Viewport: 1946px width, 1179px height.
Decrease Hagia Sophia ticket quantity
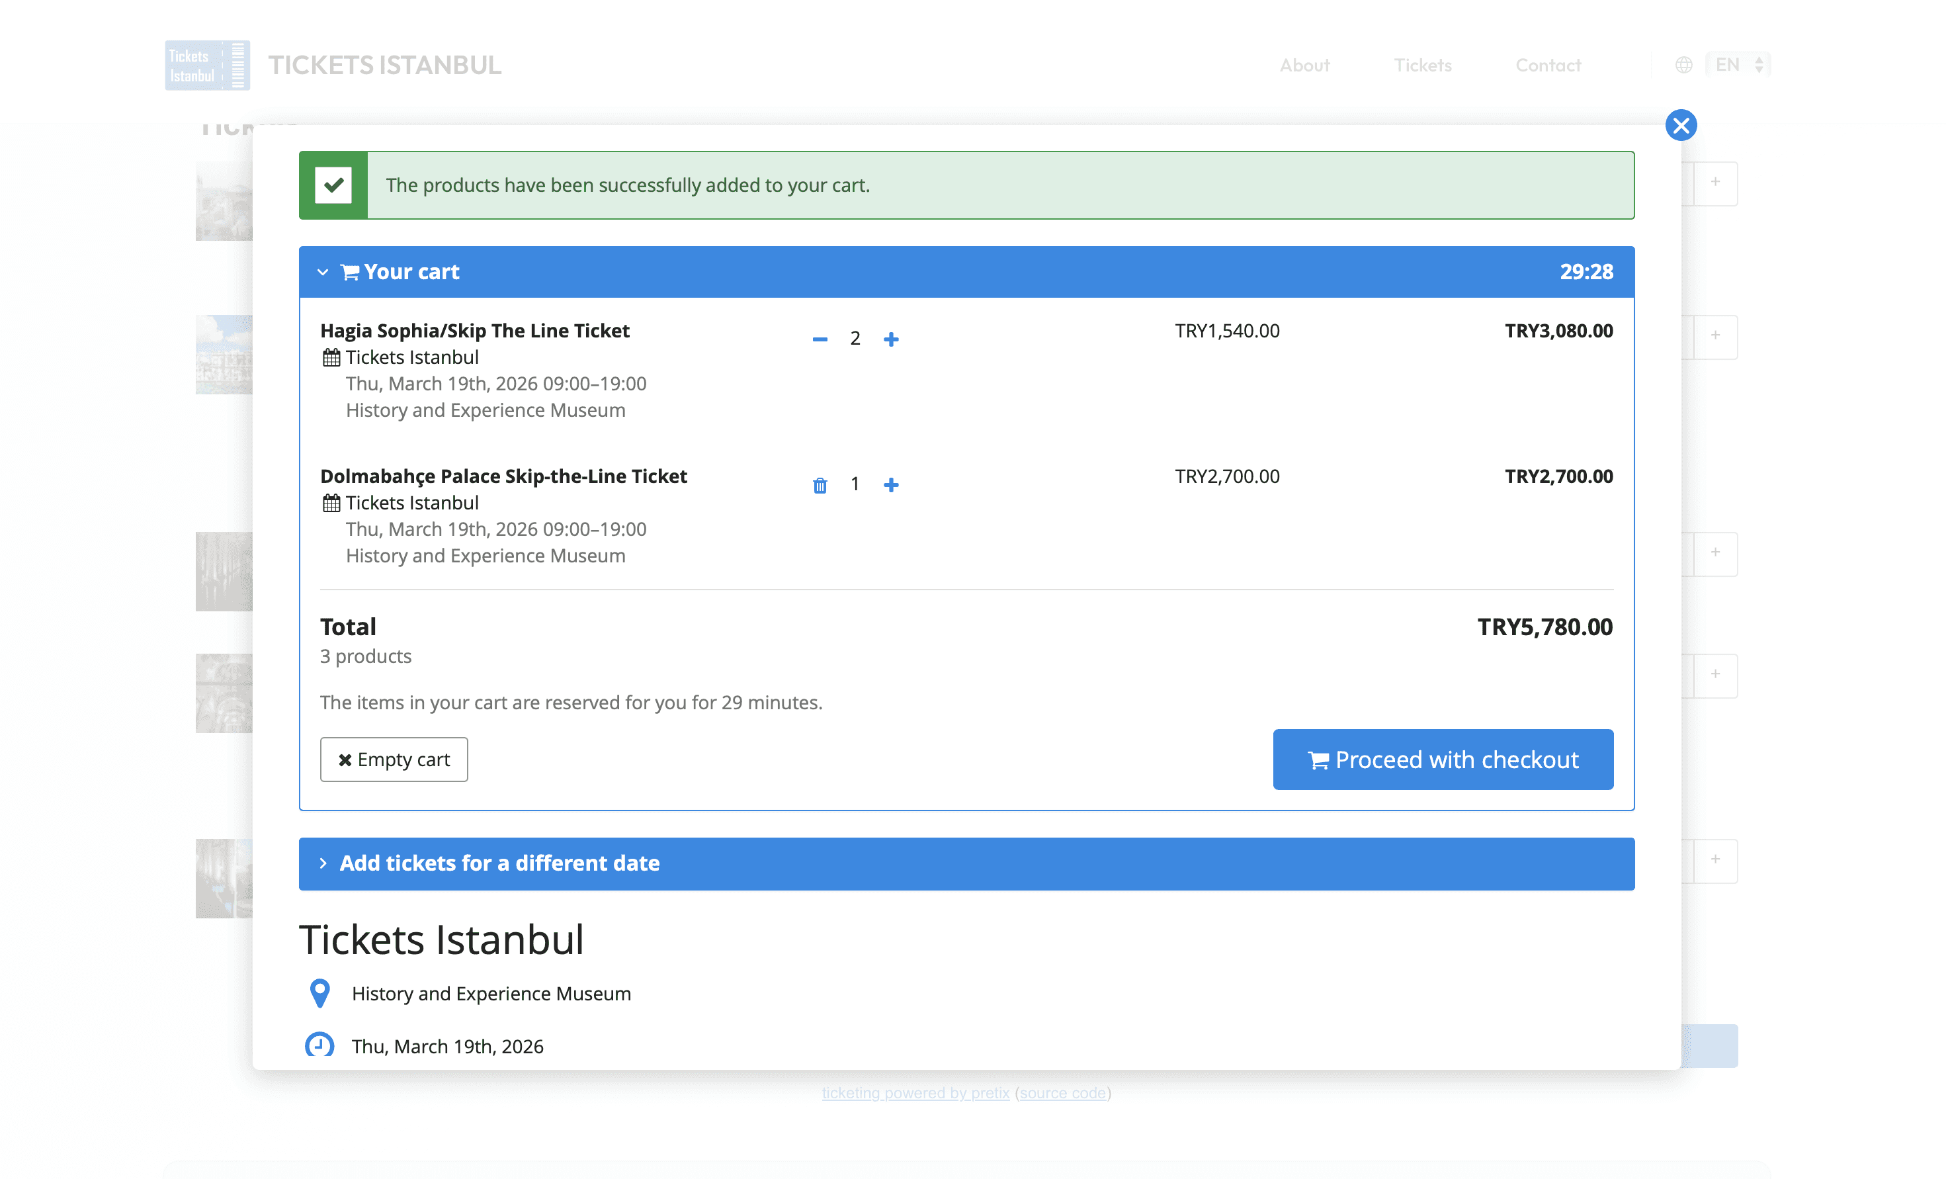click(820, 339)
